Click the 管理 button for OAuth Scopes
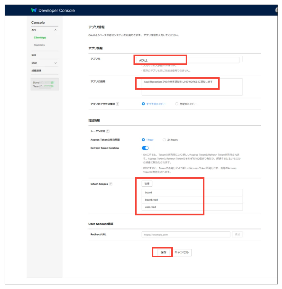The width and height of the screenshot is (282, 289). 147,184
